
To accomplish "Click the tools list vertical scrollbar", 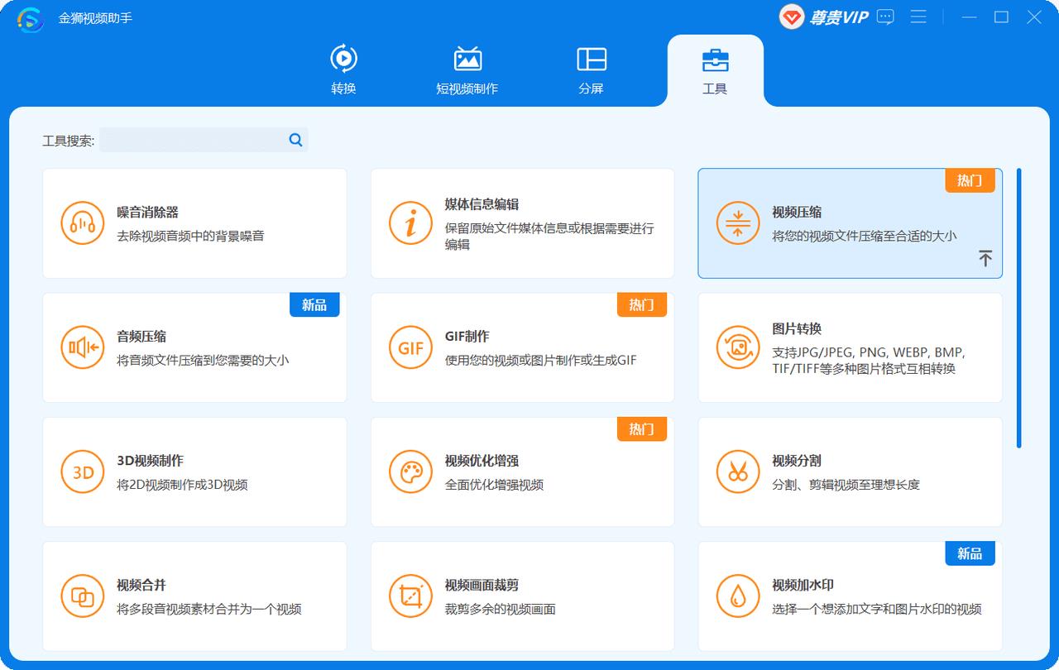I will 1018,308.
